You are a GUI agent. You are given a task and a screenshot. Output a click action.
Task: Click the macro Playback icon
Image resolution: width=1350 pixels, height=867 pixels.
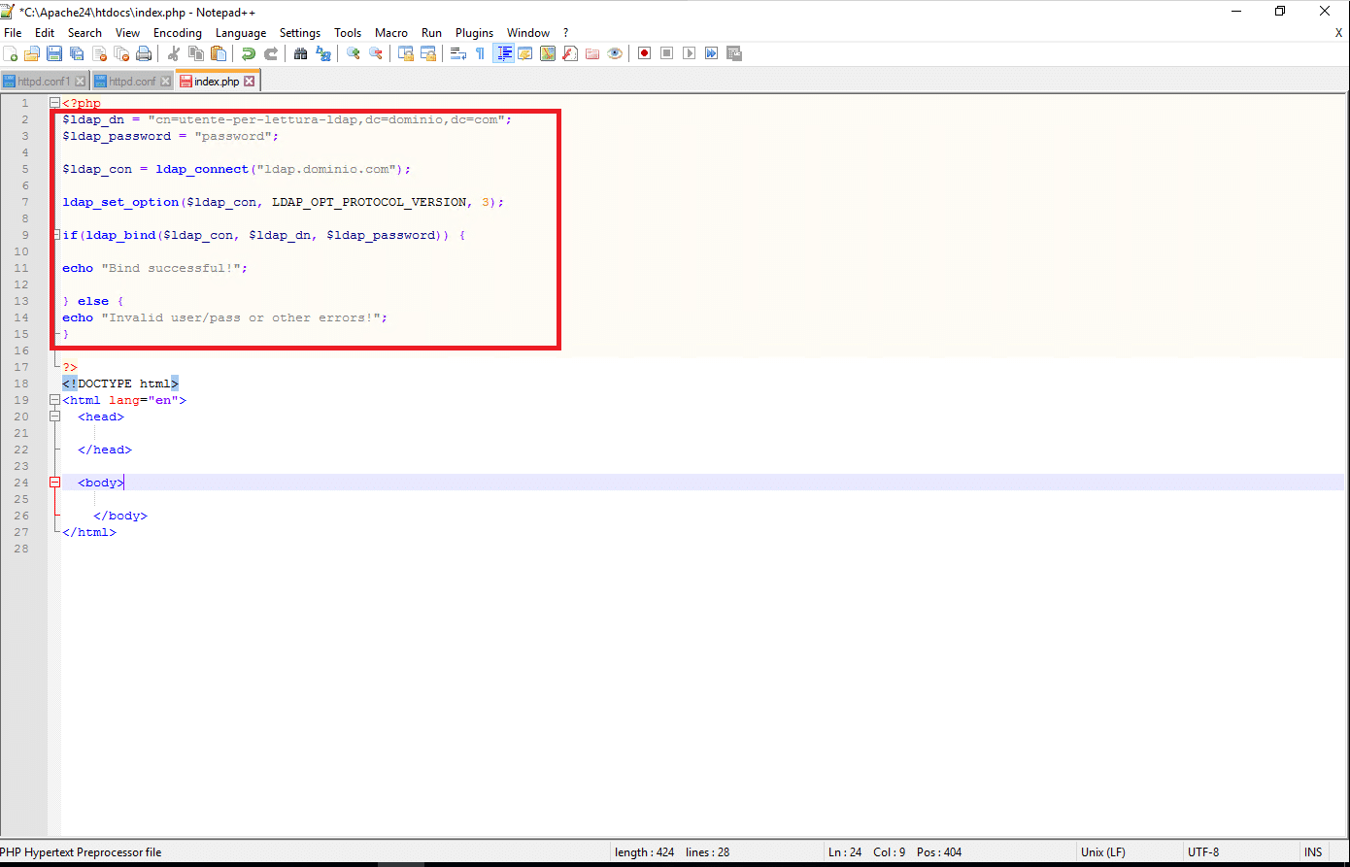click(x=690, y=53)
